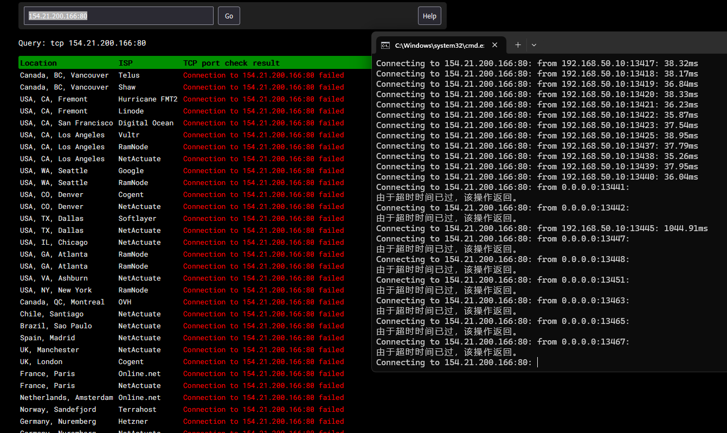Open a new terminal tab with plus

[x=518, y=45]
